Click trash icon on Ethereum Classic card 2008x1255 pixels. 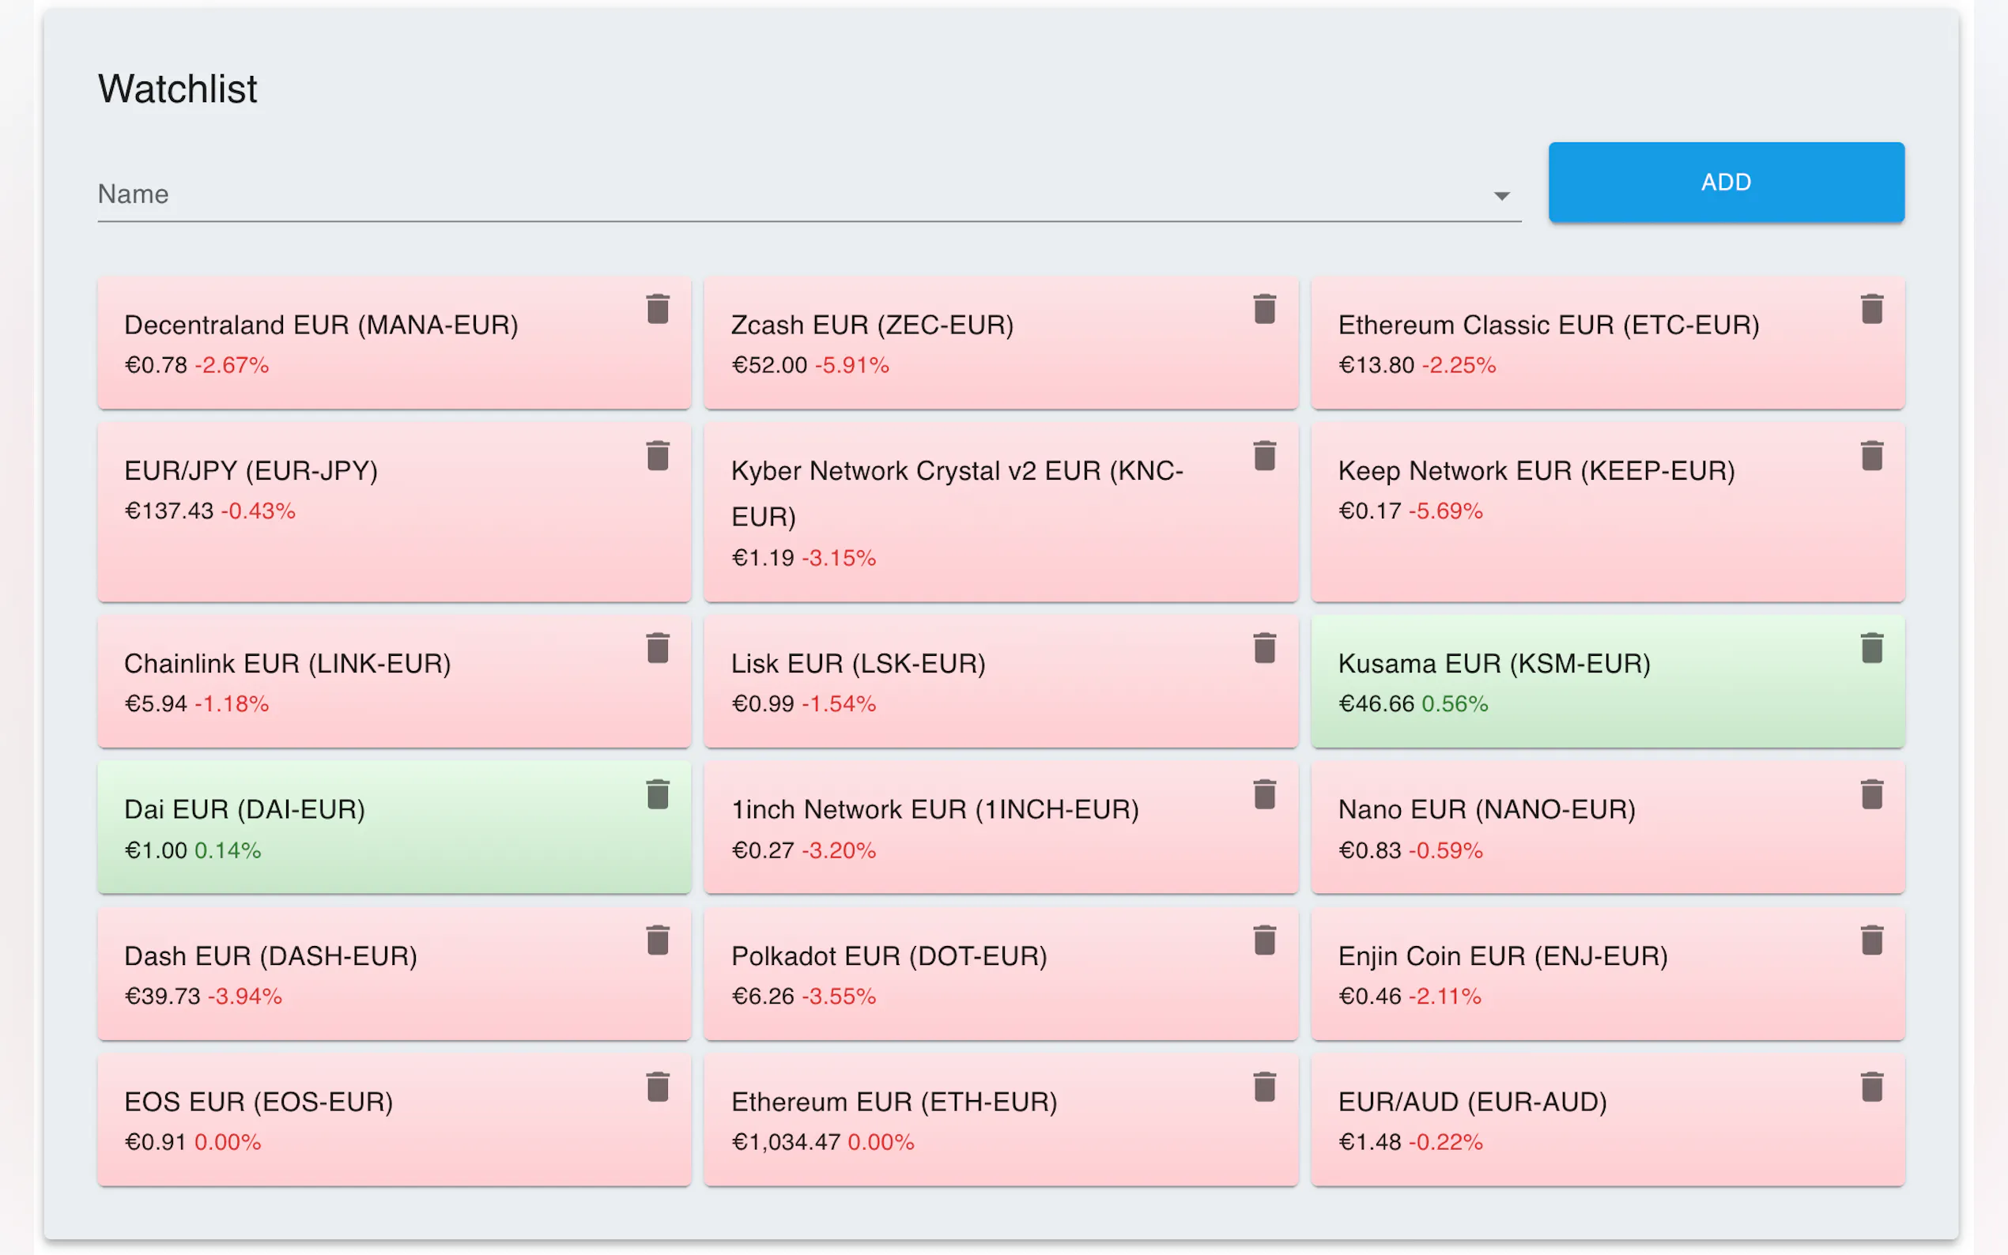pos(1872,309)
